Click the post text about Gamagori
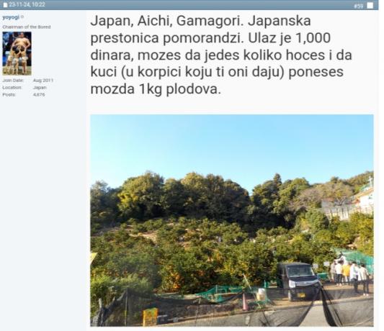The height and width of the screenshot is (331, 384). click(x=221, y=55)
